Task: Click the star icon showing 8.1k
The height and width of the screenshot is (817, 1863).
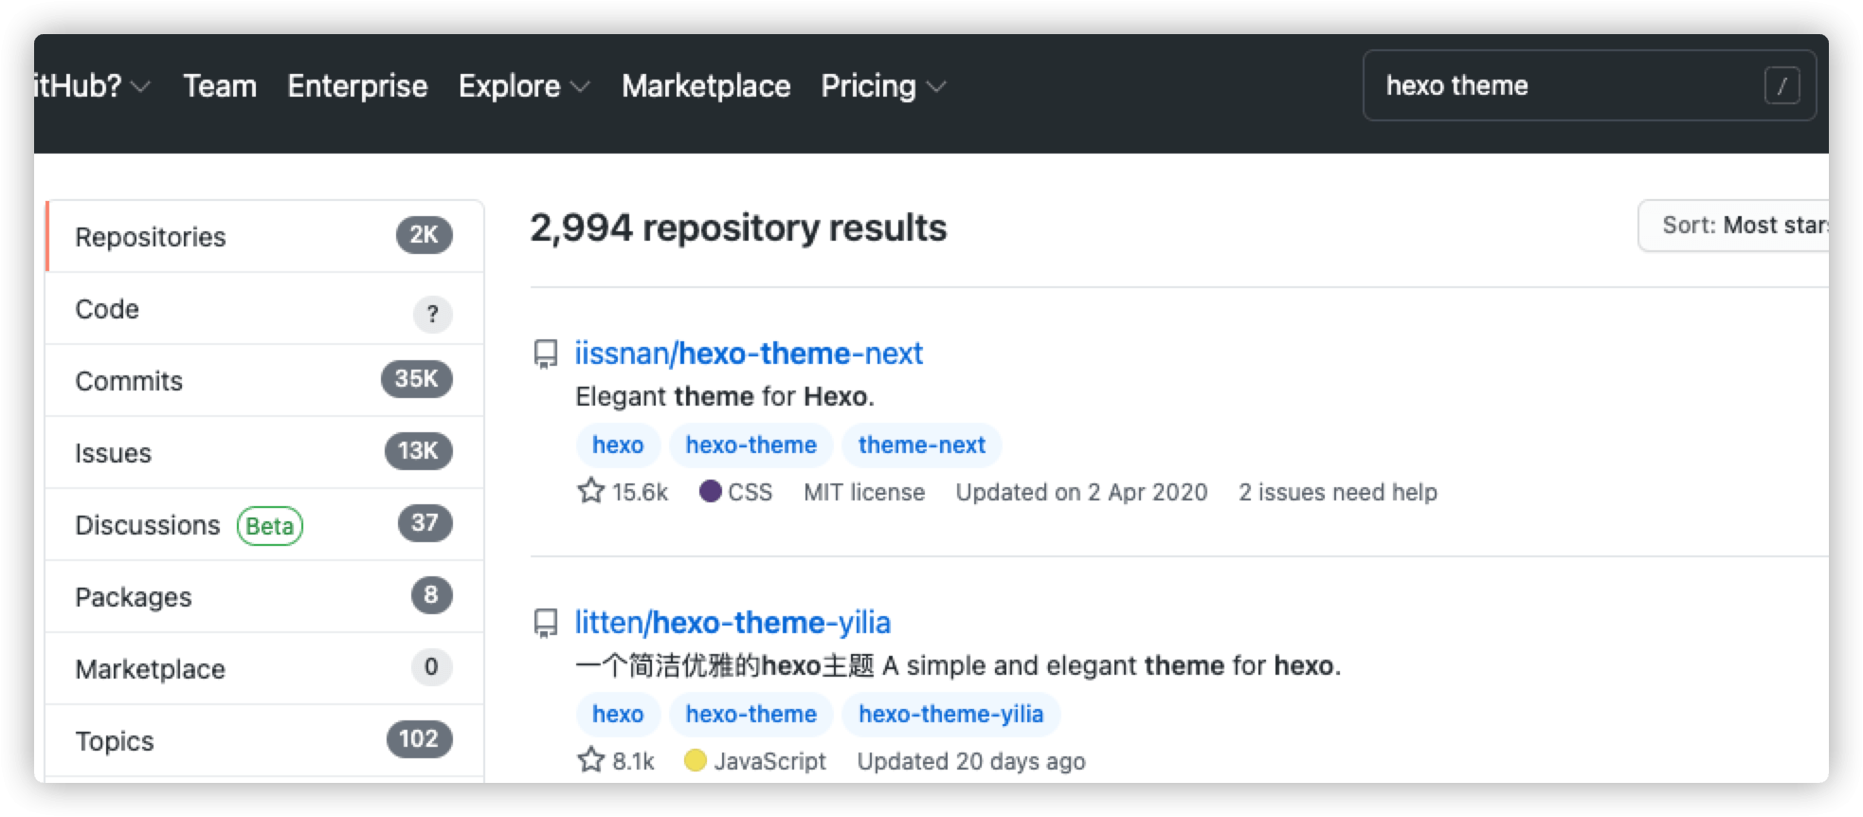Action: coord(591,761)
